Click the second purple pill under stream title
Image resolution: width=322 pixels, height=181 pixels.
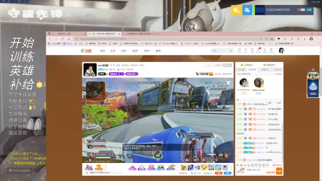coord(132,74)
